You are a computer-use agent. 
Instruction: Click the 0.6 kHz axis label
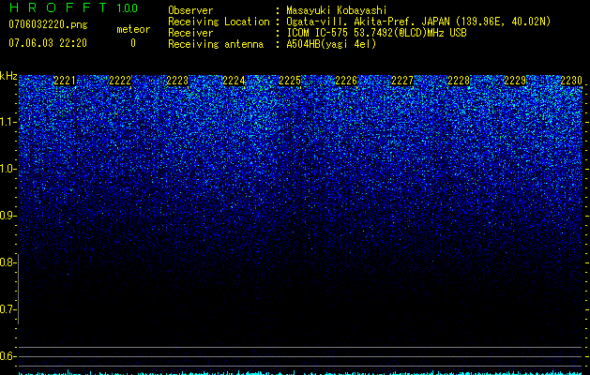[x=8, y=356]
